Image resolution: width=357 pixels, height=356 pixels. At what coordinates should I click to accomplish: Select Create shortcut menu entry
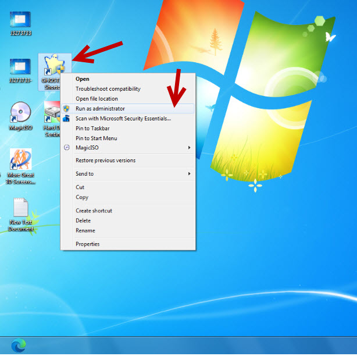[94, 211]
